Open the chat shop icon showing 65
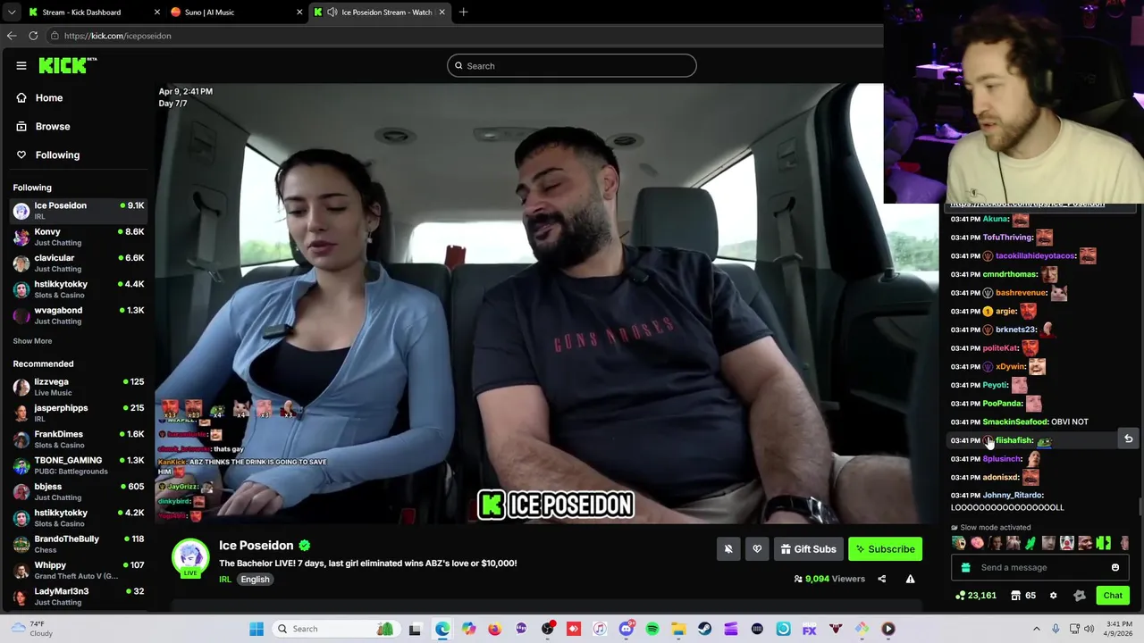This screenshot has height=643, width=1144. click(x=1023, y=596)
